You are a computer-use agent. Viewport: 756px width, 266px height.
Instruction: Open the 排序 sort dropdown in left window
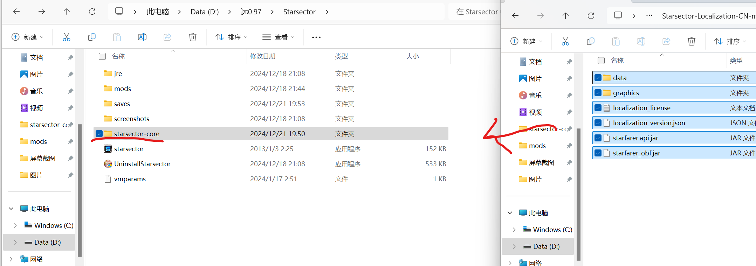pos(231,37)
